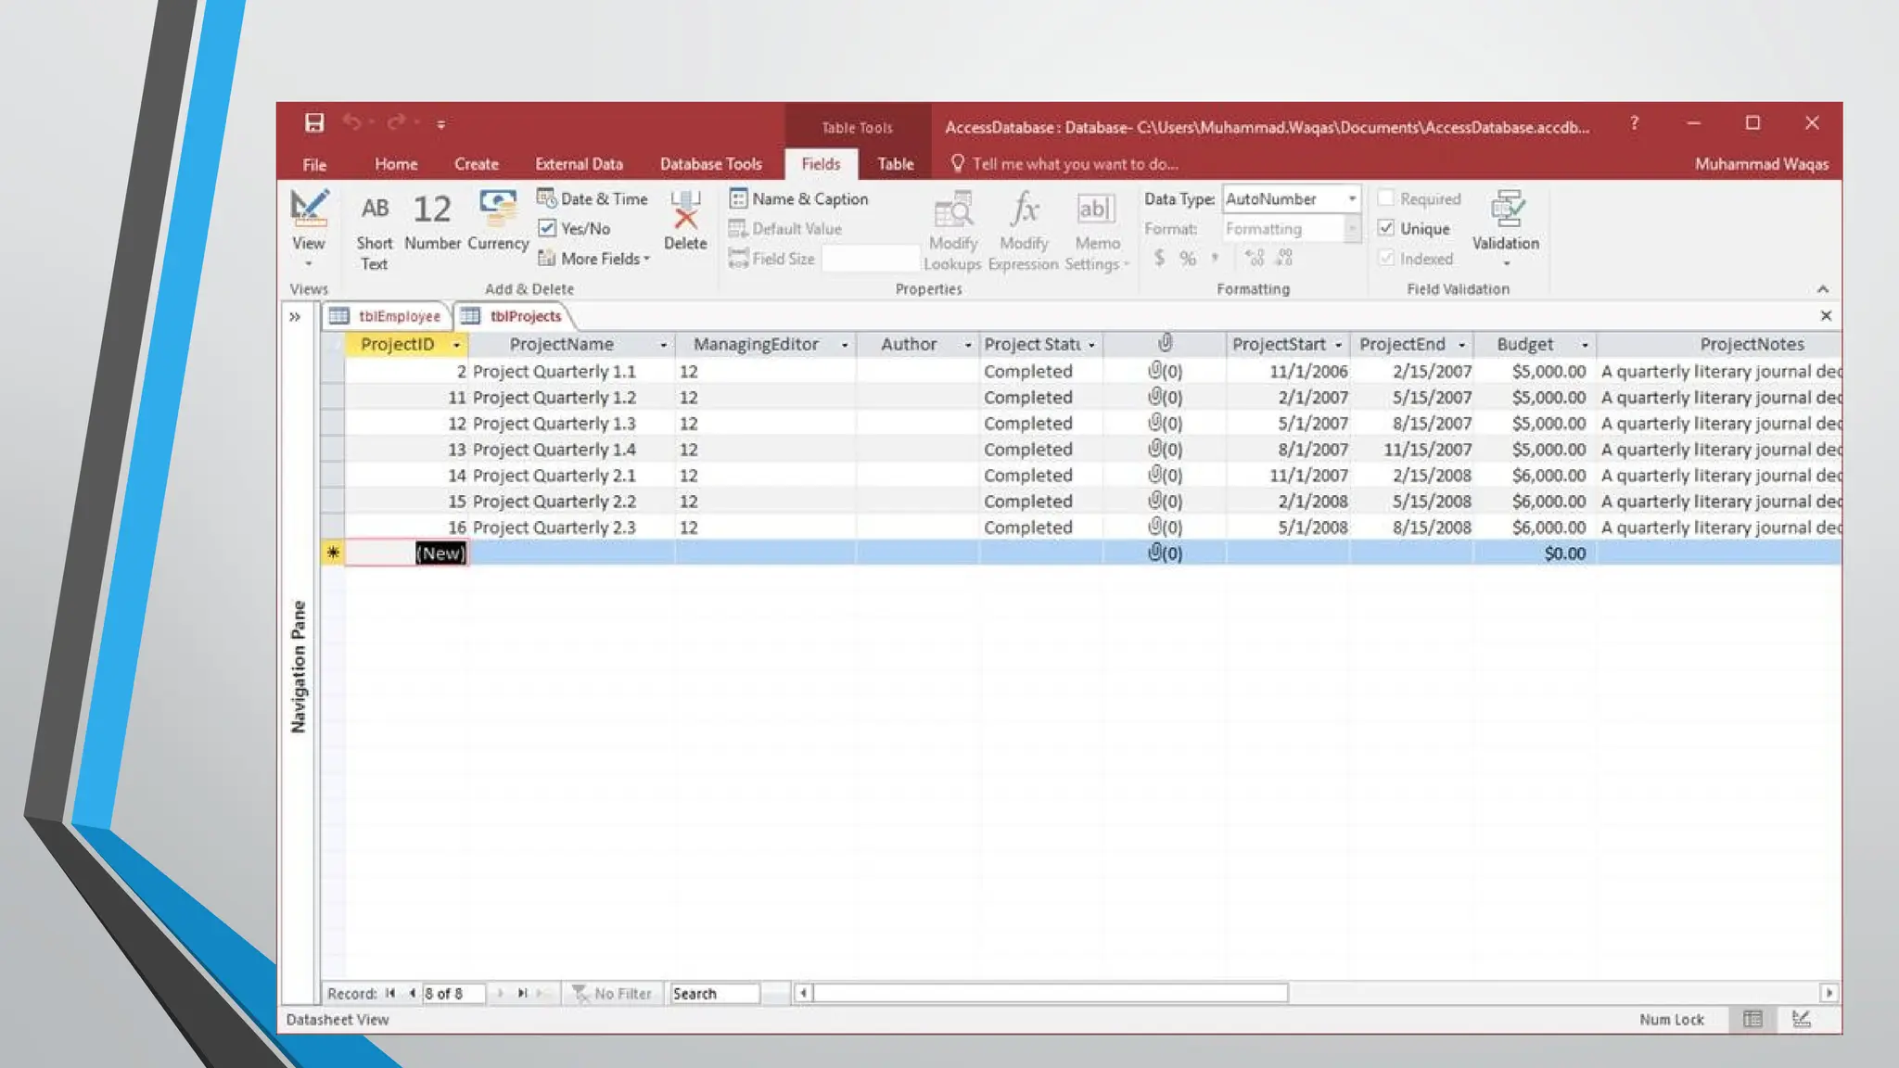Switch to the tblEmployee table tab

[399, 316]
